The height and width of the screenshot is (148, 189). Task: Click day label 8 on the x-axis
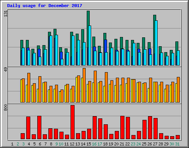click(51, 144)
